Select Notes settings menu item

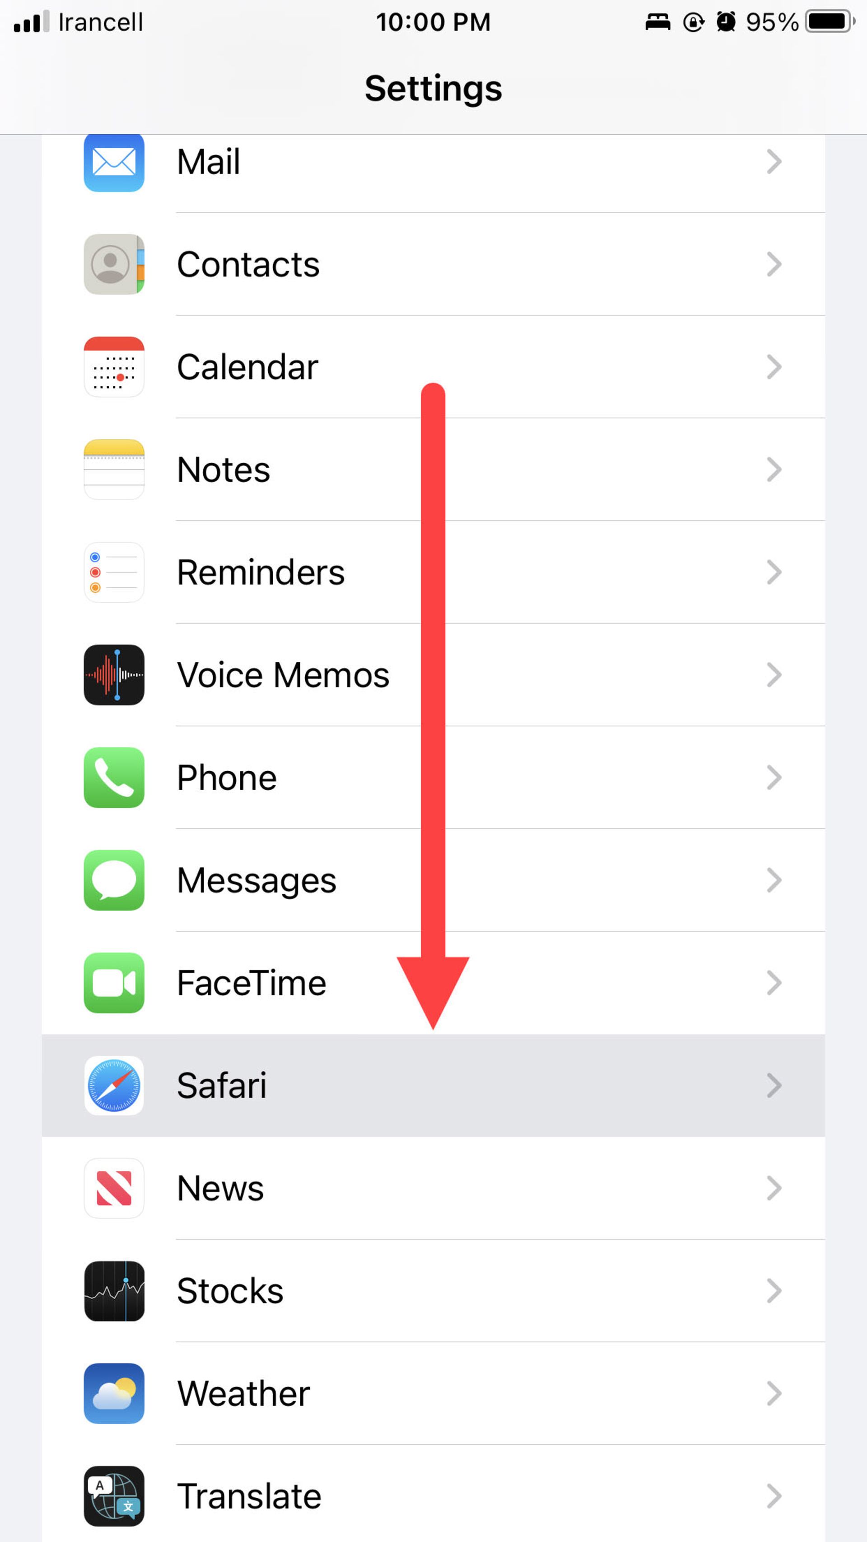click(x=433, y=468)
